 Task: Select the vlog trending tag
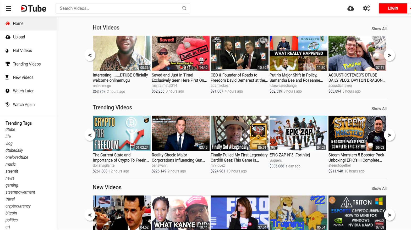[x=9, y=143]
